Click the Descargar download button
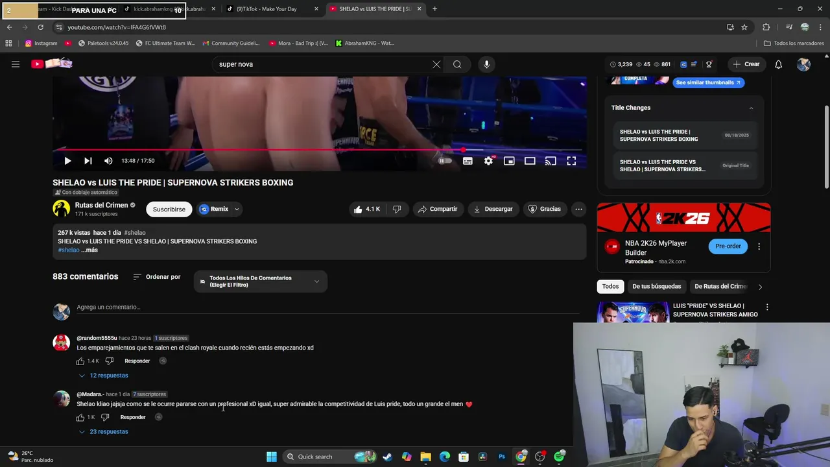This screenshot has width=830, height=467. (x=493, y=209)
